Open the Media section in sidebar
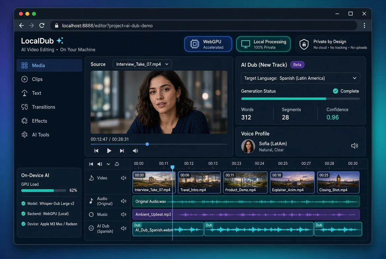This screenshot has height=259, width=386. click(49, 65)
